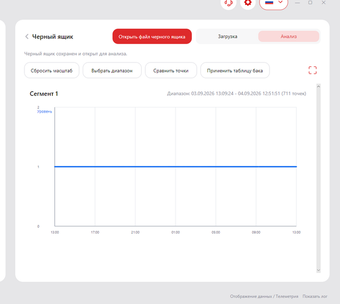This screenshot has height=304, width=340.
Task: Click the scrollbar up arrow
Action: (318, 87)
